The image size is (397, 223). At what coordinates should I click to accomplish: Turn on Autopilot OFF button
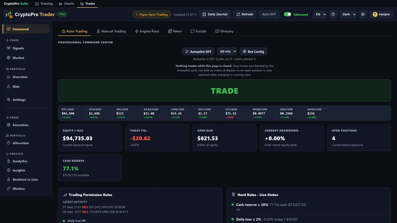point(198,51)
